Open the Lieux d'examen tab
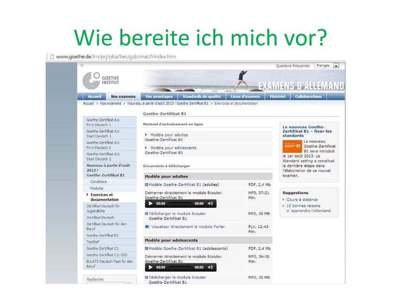 (x=245, y=96)
